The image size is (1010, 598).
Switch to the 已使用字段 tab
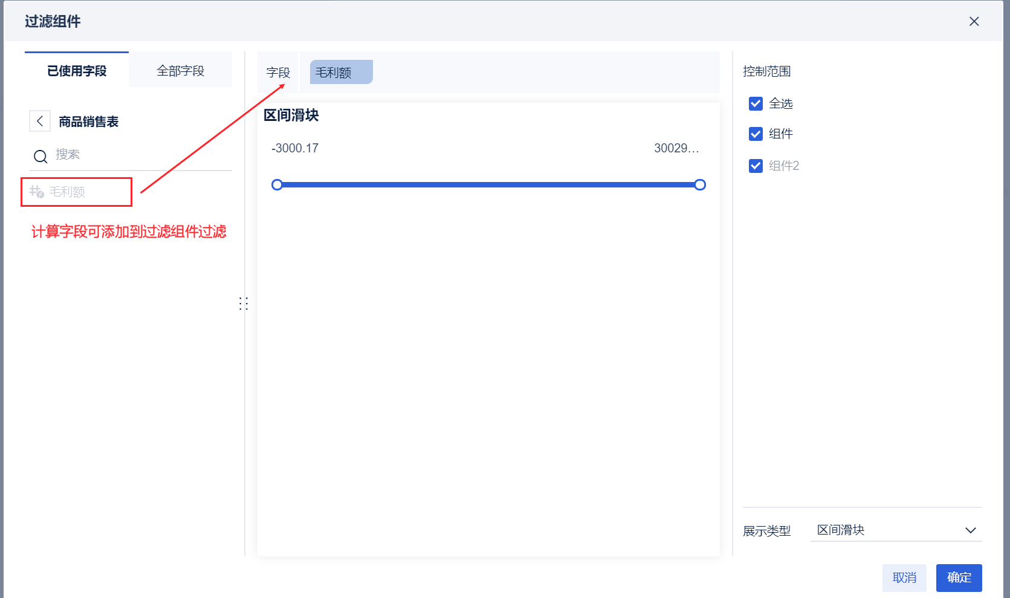(x=77, y=71)
